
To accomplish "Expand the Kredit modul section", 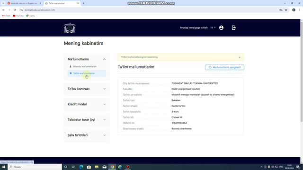I will [87, 104].
